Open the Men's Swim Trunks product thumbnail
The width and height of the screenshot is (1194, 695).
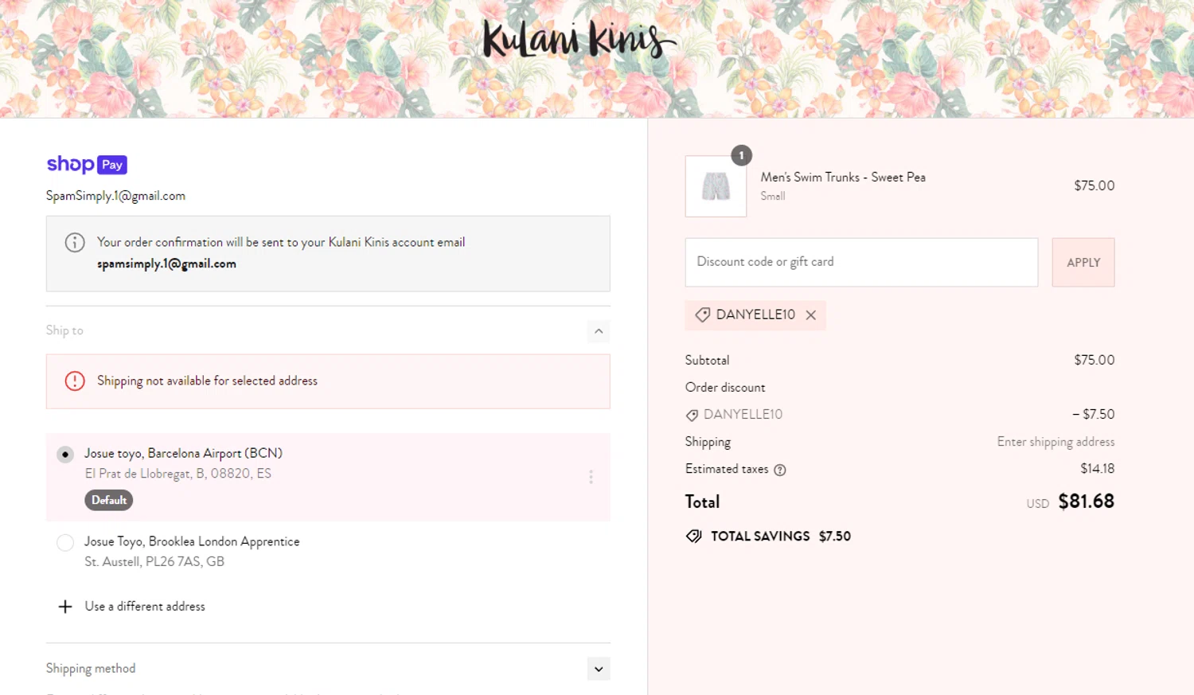(716, 186)
